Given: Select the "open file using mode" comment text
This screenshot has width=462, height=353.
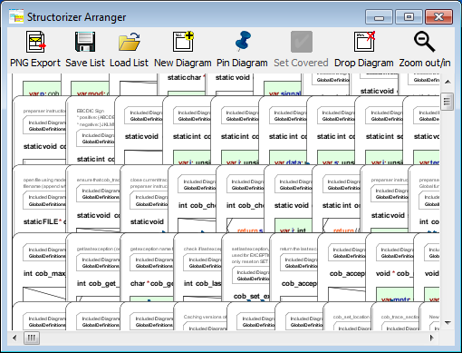Looking at the screenshot, I should [44, 180].
